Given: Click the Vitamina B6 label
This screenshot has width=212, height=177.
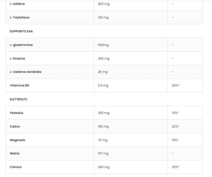Looking at the screenshot, I should (x=19, y=85).
